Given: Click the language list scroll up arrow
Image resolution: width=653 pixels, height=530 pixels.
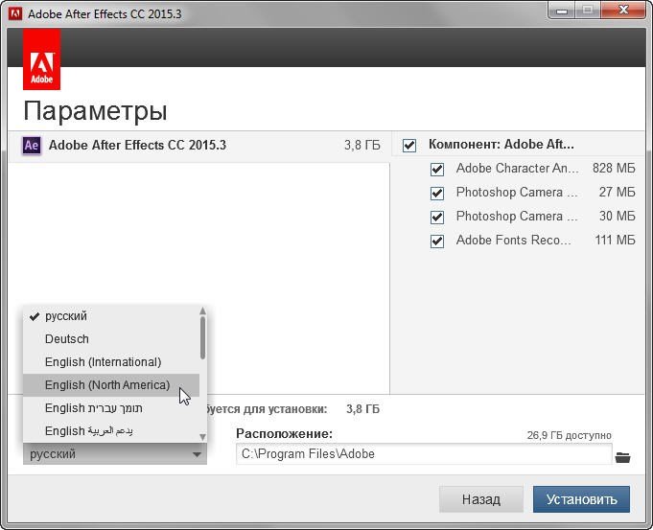Looking at the screenshot, I should coord(203,311).
